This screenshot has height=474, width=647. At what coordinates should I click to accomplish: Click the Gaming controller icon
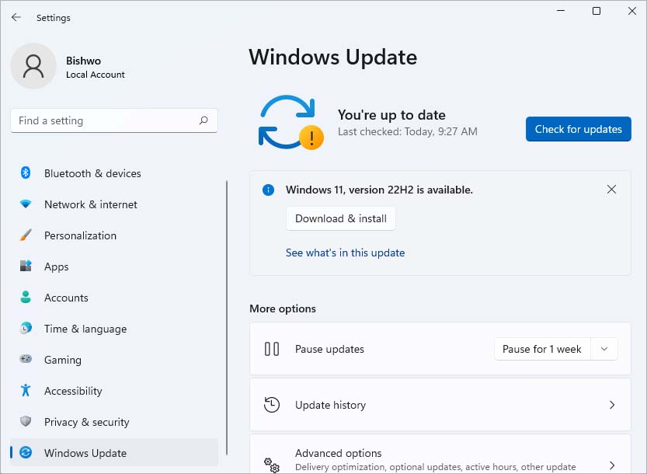26,360
